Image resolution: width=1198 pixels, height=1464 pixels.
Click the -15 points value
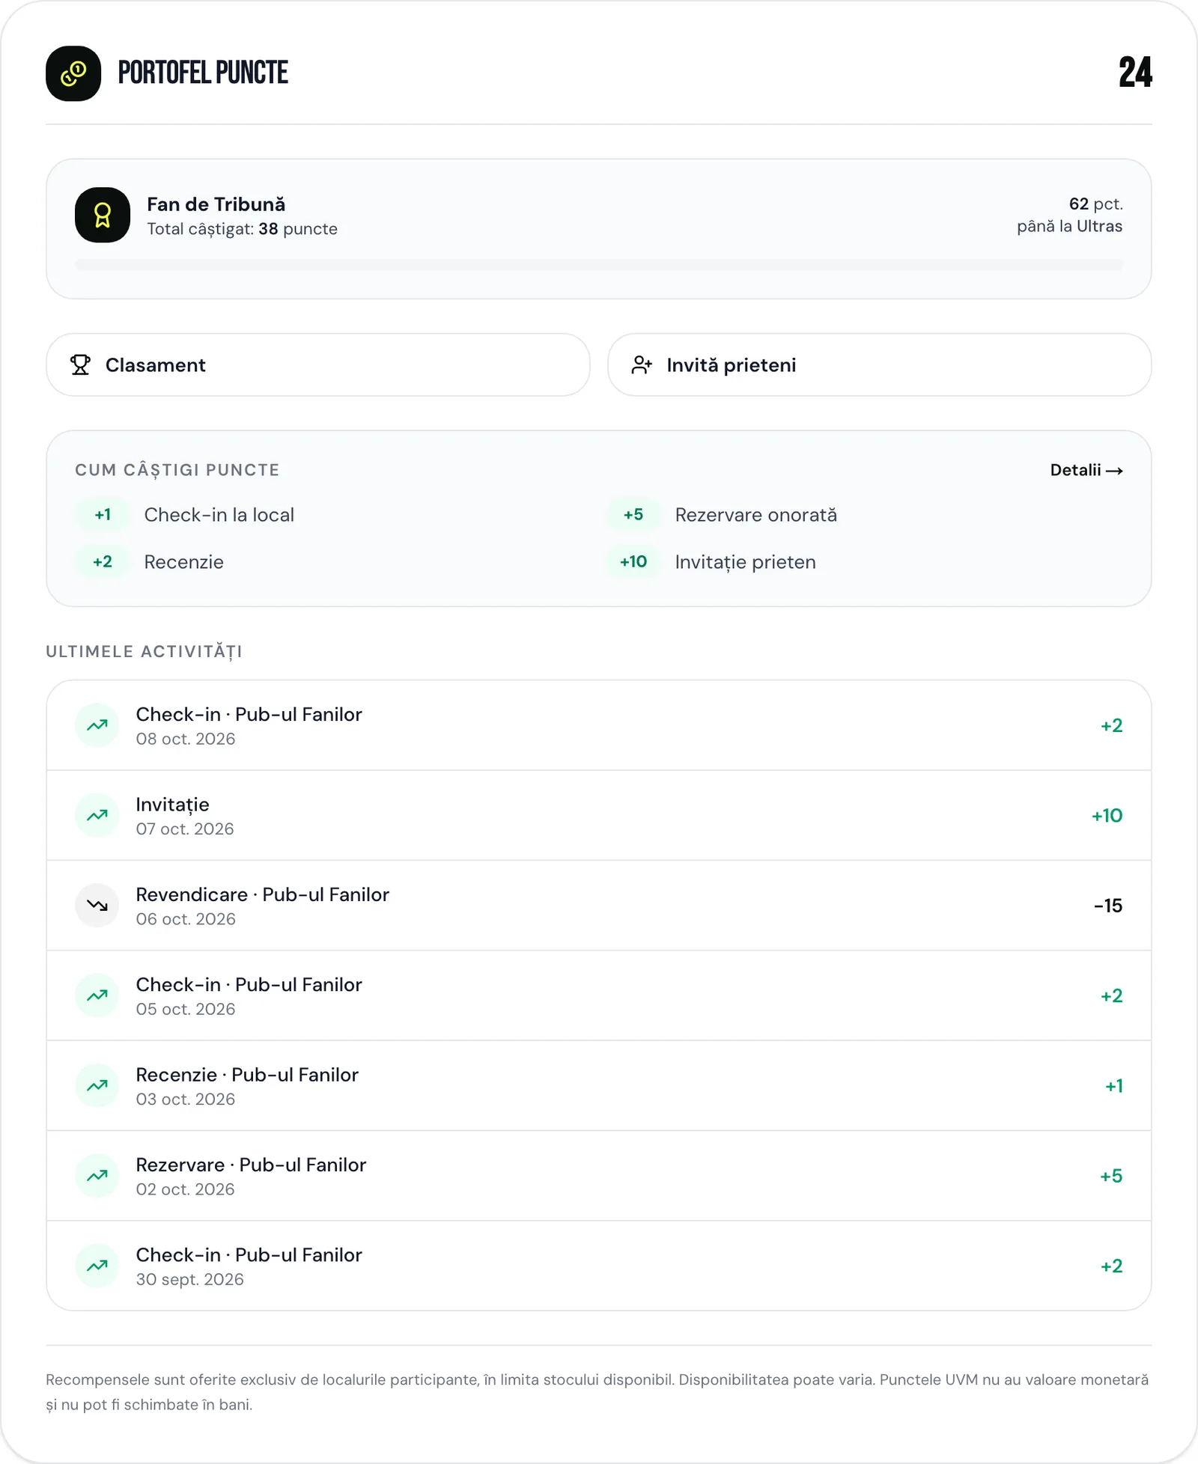point(1108,906)
